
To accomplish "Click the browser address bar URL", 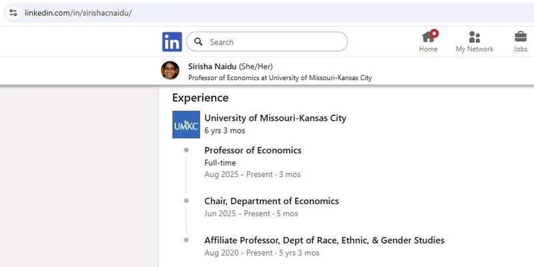I will (x=78, y=13).
